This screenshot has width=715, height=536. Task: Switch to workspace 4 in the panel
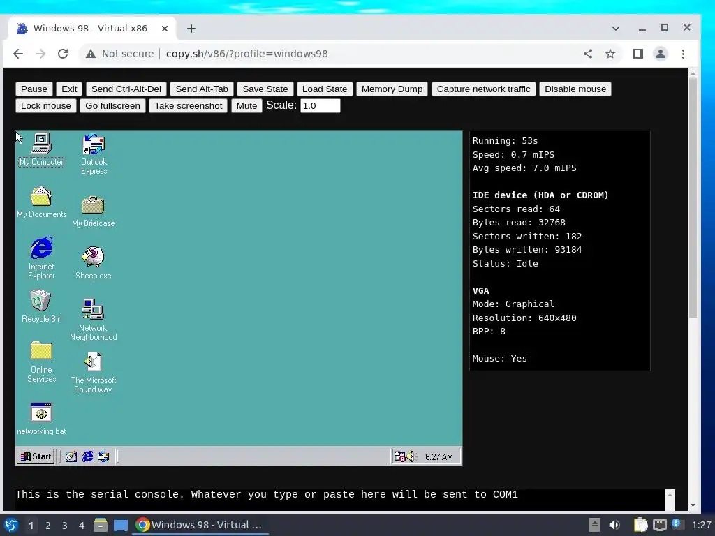click(x=82, y=526)
